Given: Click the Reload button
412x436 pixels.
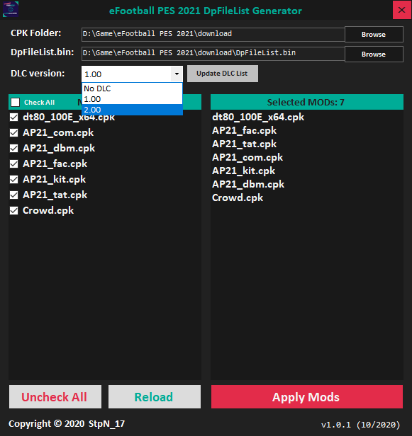Looking at the screenshot, I should pyautogui.click(x=155, y=397).
